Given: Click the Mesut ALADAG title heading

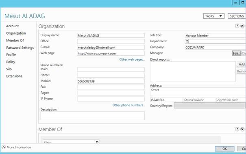Looking at the screenshot, I should click(25, 16).
